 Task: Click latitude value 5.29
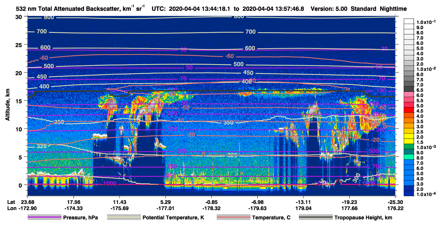pos(165,202)
